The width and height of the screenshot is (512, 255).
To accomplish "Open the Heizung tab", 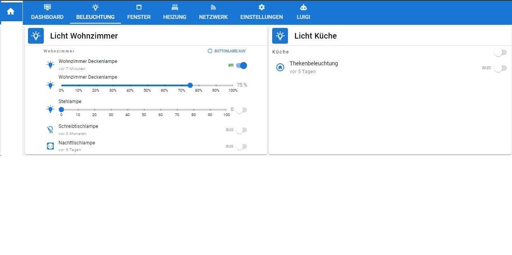I will (x=175, y=12).
